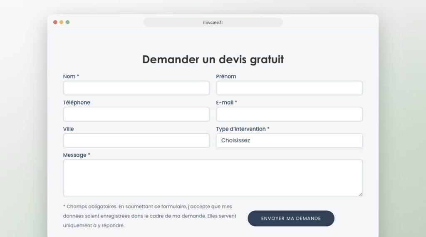Click inside the Message textarea
This screenshot has height=237, width=426.
[x=213, y=178]
